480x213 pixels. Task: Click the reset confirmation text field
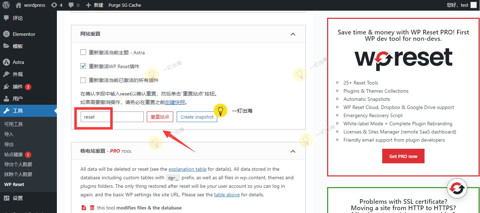[112, 117]
